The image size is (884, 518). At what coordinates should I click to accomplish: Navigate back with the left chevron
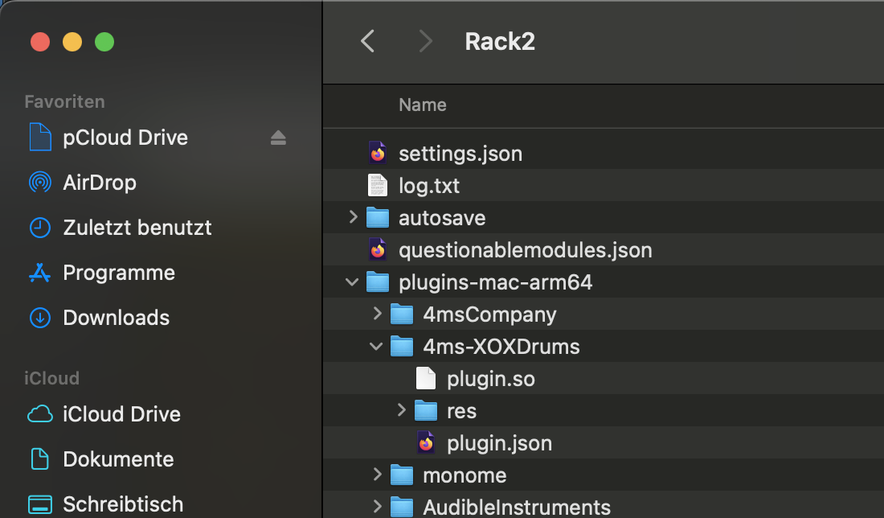tap(367, 41)
